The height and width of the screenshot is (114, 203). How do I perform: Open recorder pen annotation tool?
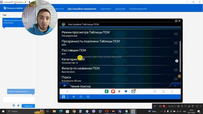(x=155, y=106)
